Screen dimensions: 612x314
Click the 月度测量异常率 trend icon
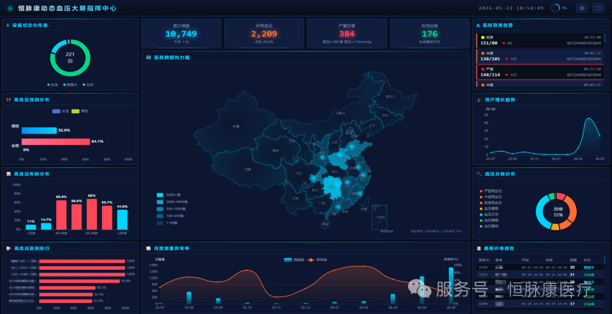(148, 248)
